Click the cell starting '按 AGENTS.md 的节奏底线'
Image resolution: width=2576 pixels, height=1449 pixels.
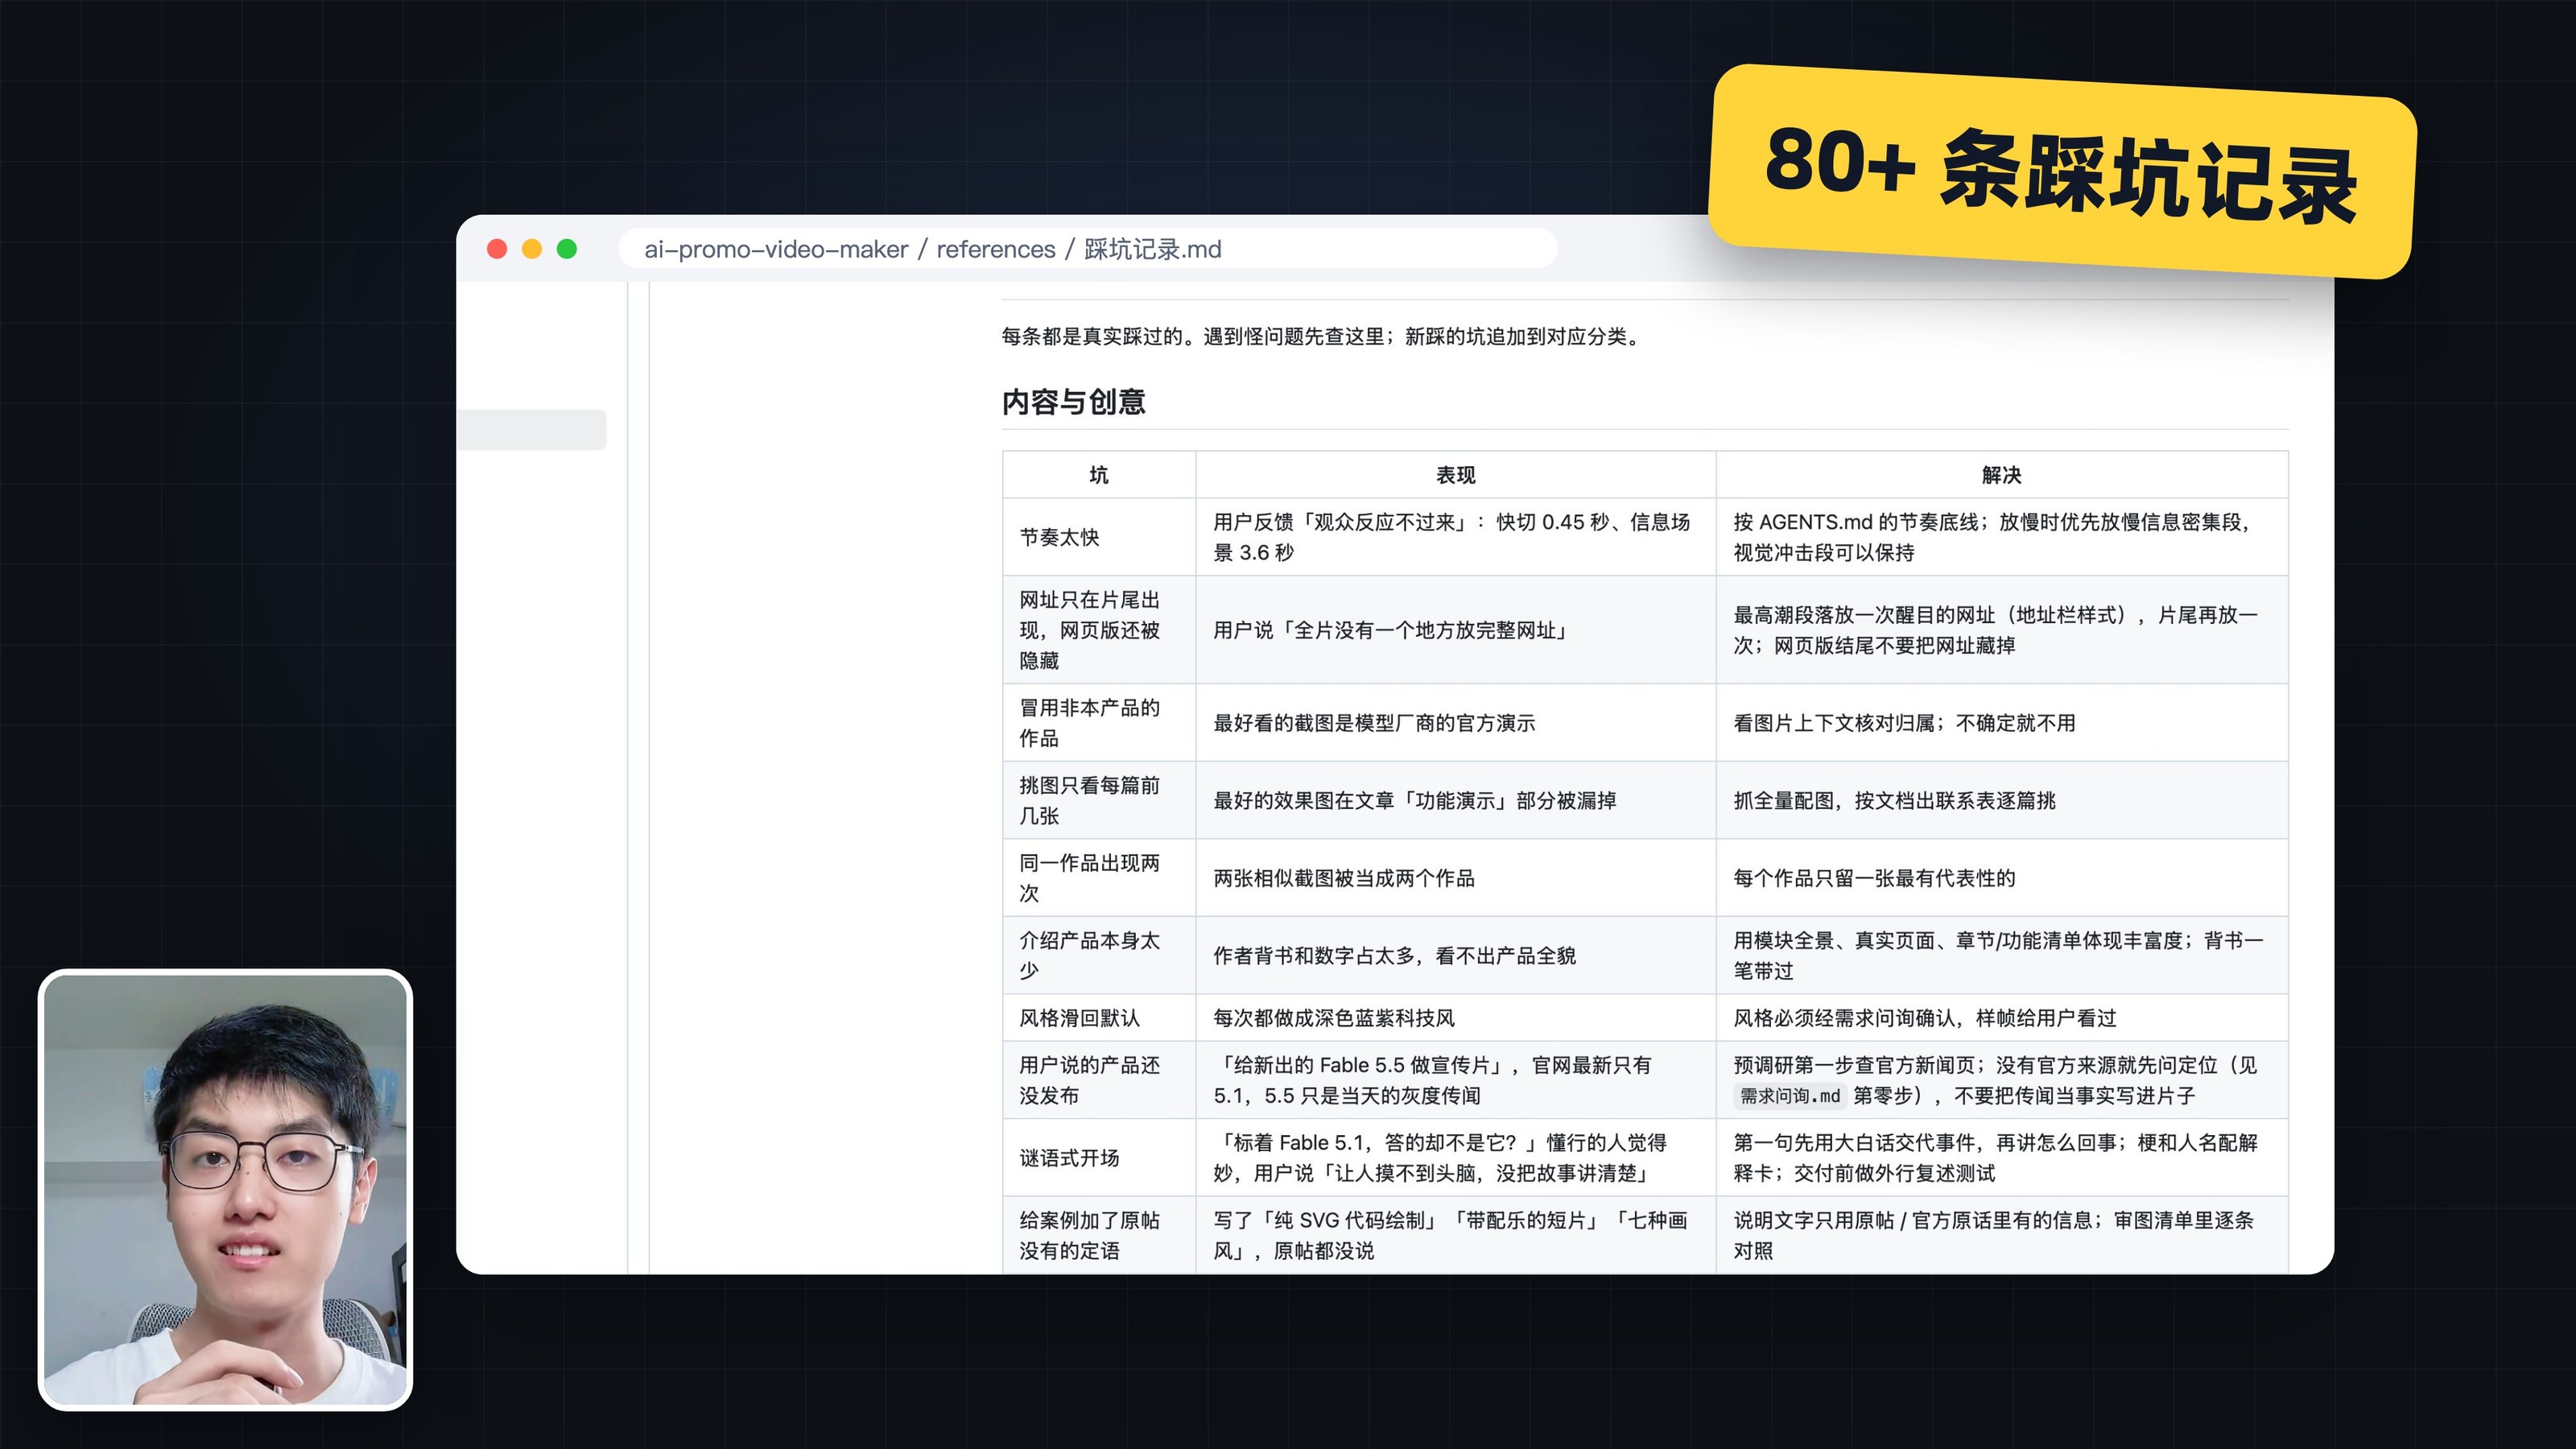click(2002, 537)
